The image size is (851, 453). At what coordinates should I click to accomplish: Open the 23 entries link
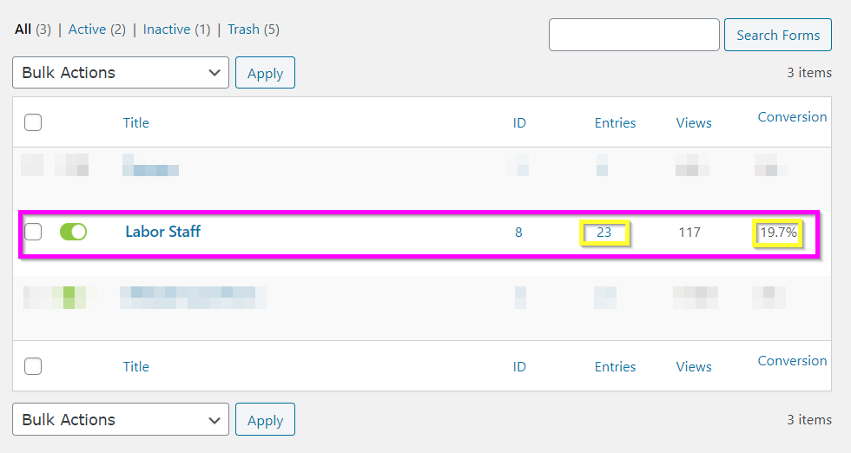(604, 233)
